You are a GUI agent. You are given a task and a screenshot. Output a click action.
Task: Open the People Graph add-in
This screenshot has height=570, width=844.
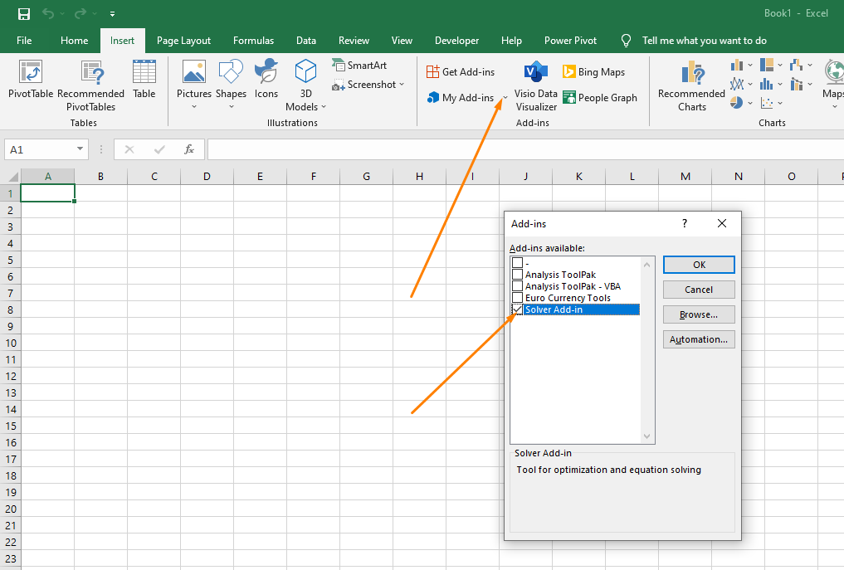(x=600, y=97)
